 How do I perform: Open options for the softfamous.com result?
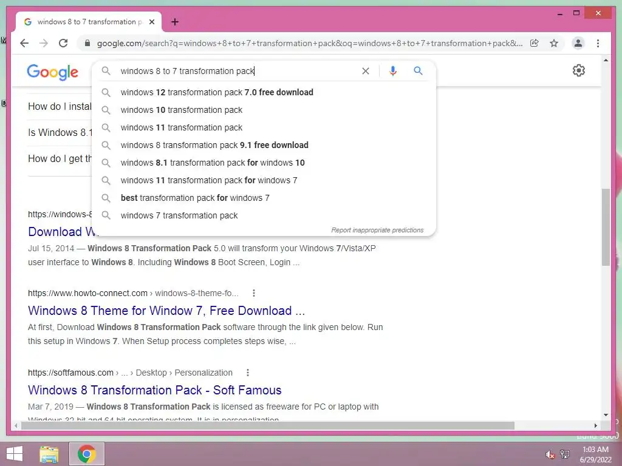click(x=248, y=373)
